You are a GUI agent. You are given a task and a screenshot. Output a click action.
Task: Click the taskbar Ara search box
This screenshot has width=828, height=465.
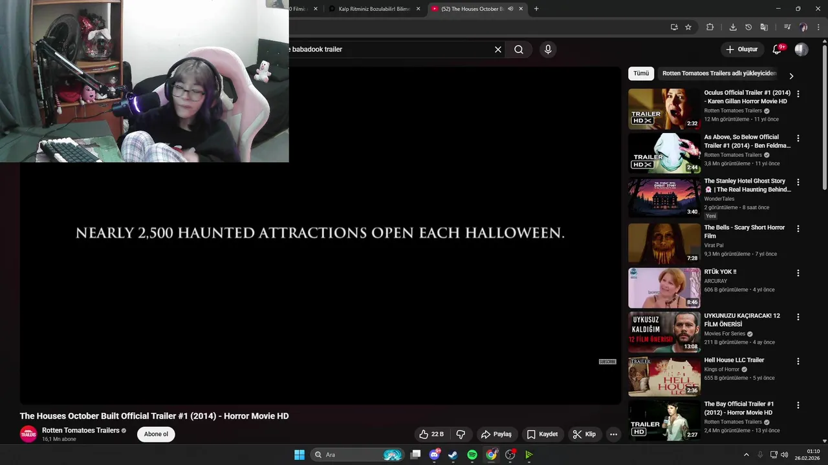click(356, 455)
